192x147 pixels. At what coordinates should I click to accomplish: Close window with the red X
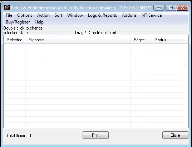click(x=182, y=8)
